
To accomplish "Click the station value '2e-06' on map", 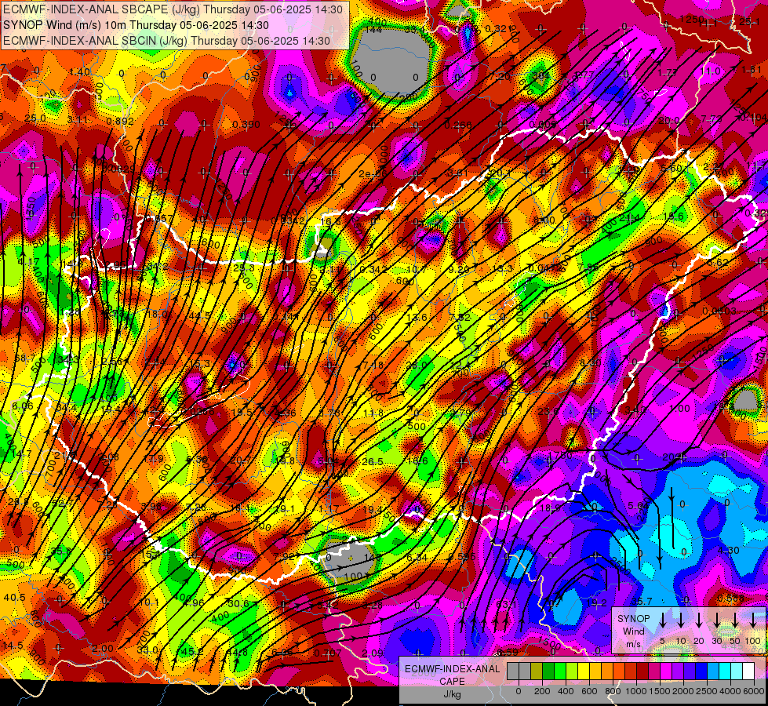I will click(373, 173).
